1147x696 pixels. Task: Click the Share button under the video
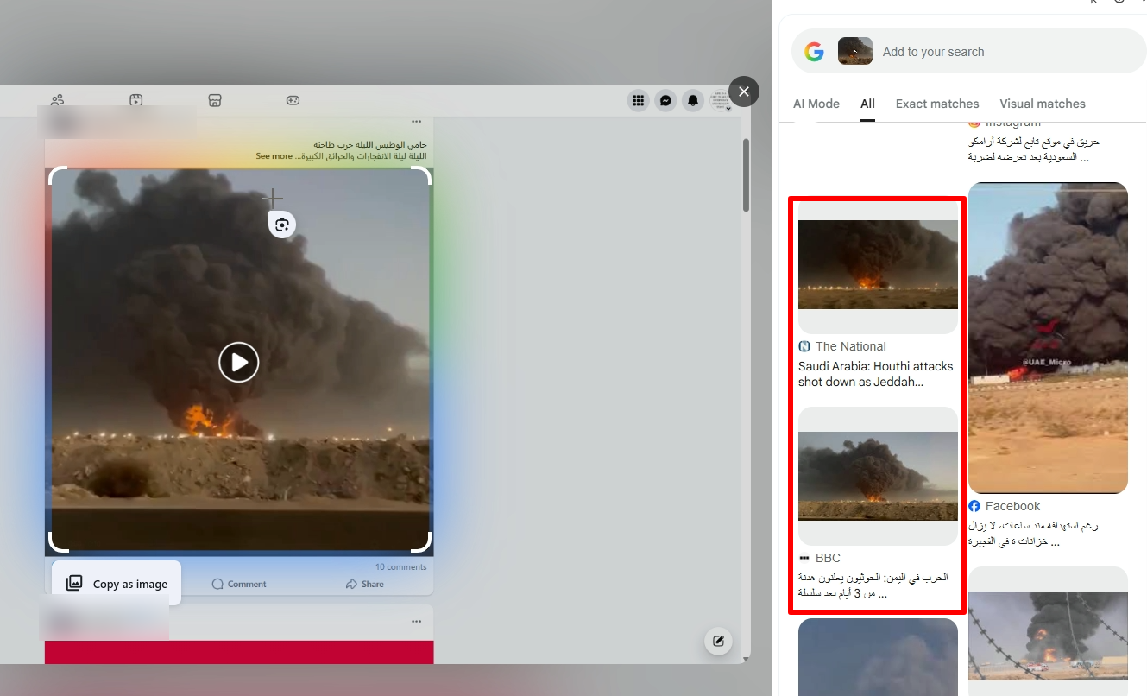pyautogui.click(x=365, y=584)
